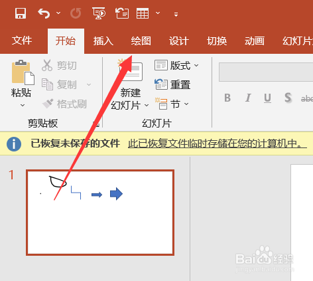Open the table dropdown arrow in quick access toolbar
Screen dimensions: 313x281
158,13
